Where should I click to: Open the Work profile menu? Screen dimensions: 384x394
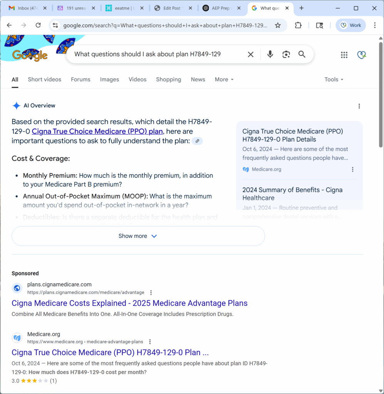[350, 25]
